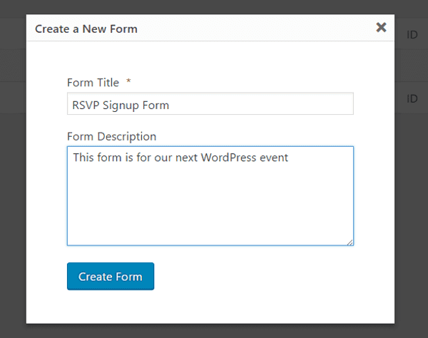428x338 pixels.
Task: Focus the Form Title input field
Action: coord(210,104)
